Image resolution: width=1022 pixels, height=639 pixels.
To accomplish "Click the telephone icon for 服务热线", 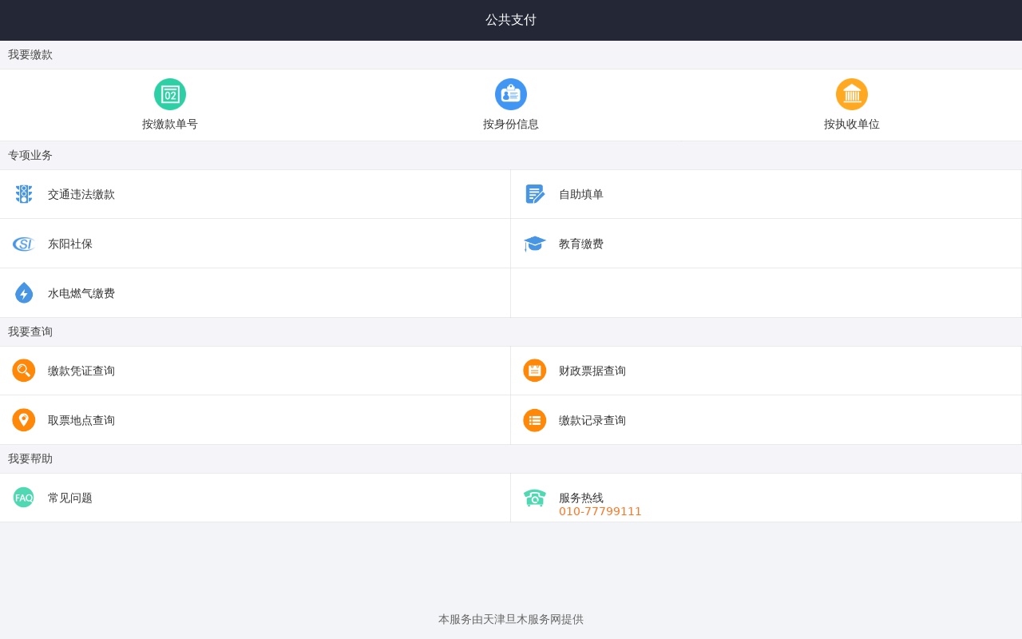I will (x=535, y=498).
